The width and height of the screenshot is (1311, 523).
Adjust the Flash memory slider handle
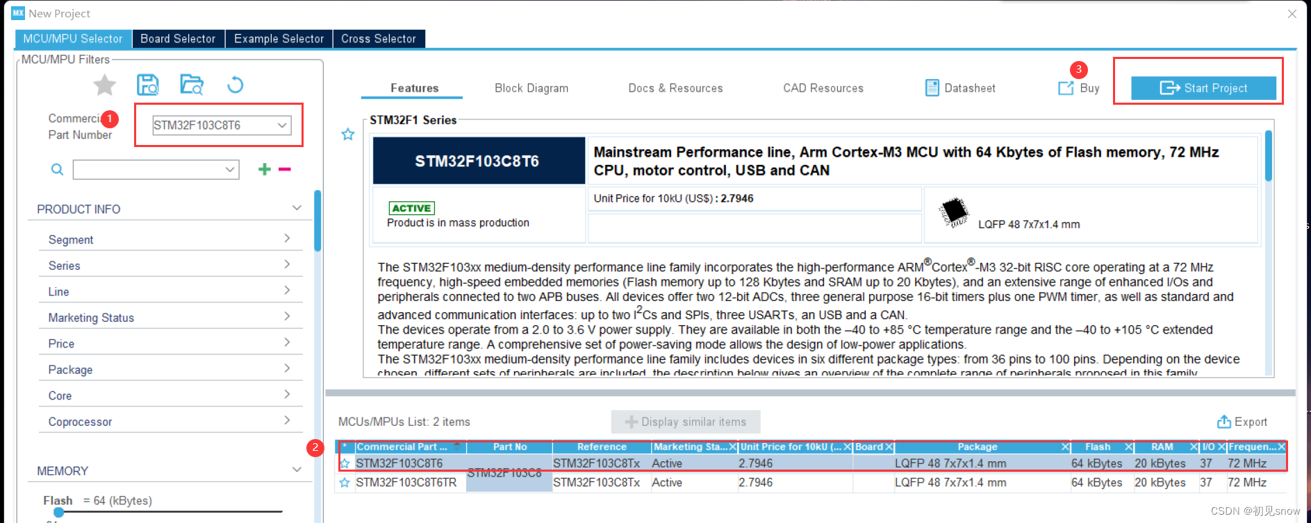59,512
